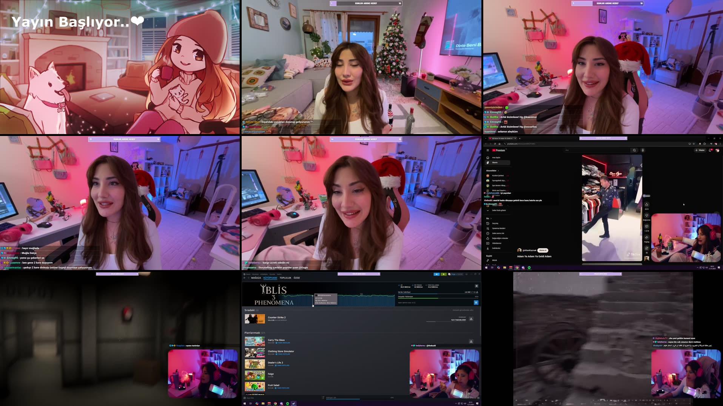Click the like icon beside the Short
The image size is (723, 406).
[x=646, y=204]
